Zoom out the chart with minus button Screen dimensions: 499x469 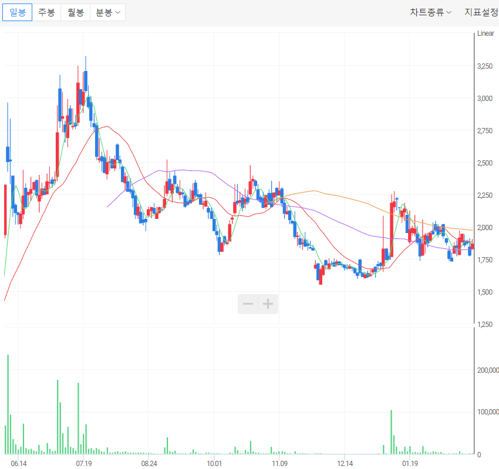point(248,304)
